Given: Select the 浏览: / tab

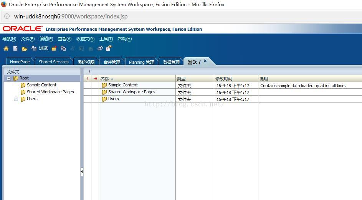Looking at the screenshot, I should (194, 62).
